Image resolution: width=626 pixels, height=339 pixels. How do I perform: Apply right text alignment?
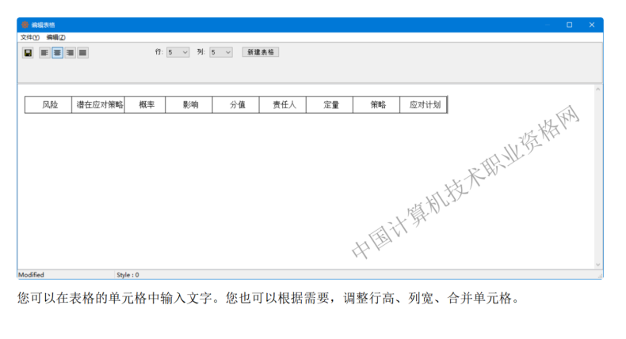[x=71, y=53]
